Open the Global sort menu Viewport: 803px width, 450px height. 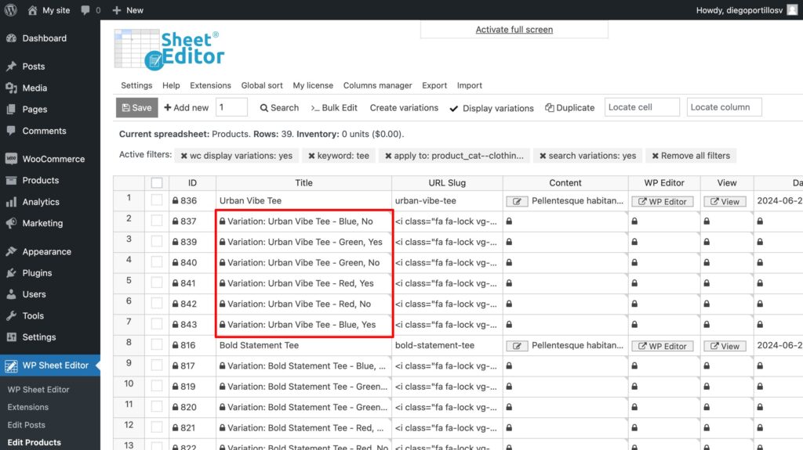pyautogui.click(x=262, y=85)
